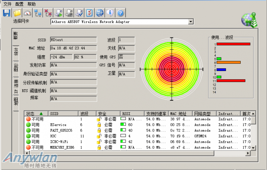Image resolution: width=267 pixels, height=170 pixels.
Task: Open the 配置 menu
Action: (x=19, y=4)
